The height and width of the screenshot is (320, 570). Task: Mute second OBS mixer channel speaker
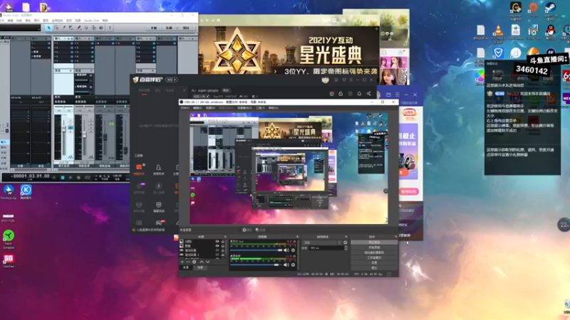click(286, 265)
